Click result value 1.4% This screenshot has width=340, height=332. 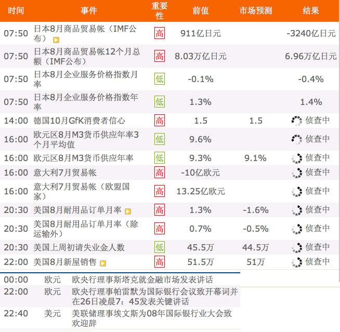pos(311,102)
